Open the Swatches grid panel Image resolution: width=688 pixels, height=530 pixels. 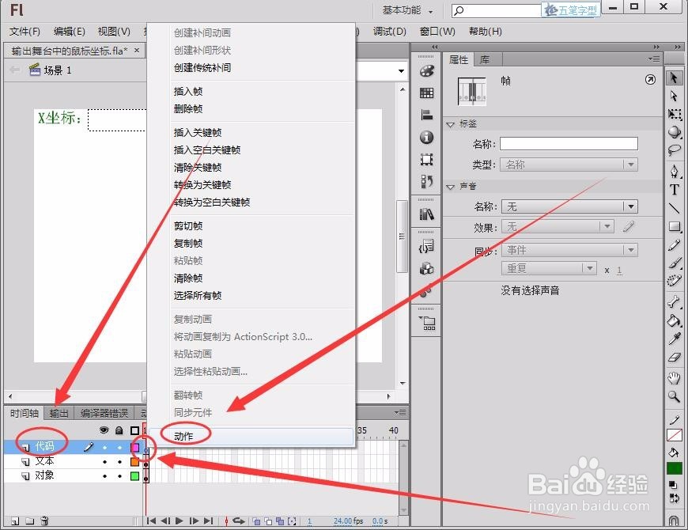[x=426, y=93]
